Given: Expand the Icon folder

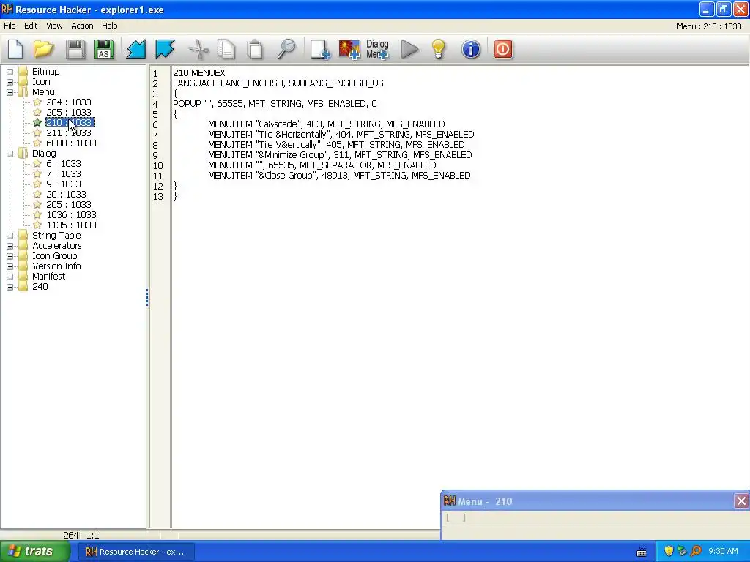Looking at the screenshot, I should tap(10, 82).
